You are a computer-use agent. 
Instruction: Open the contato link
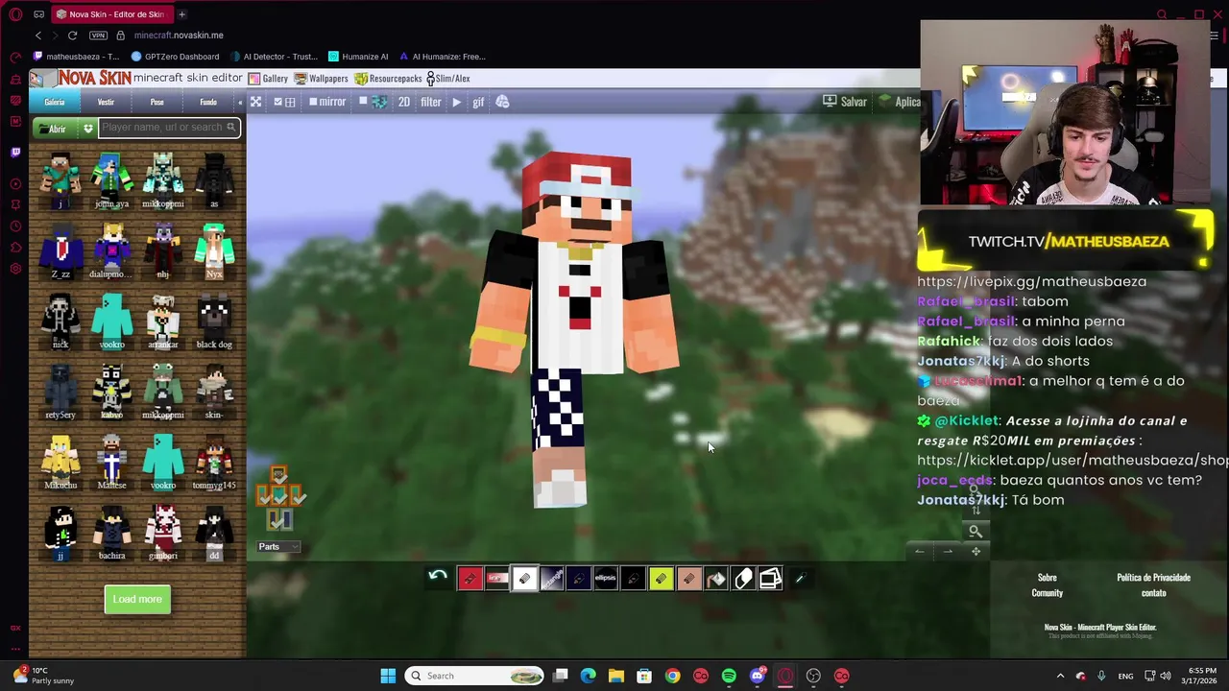pos(1153,593)
